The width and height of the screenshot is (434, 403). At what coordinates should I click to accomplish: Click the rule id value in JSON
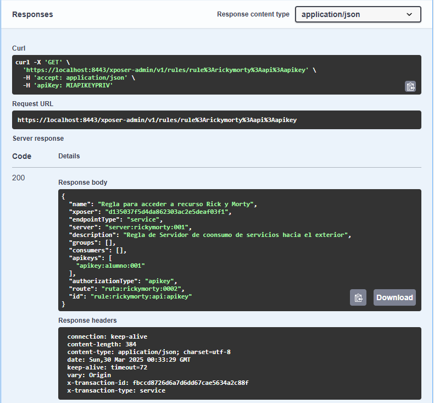click(141, 296)
